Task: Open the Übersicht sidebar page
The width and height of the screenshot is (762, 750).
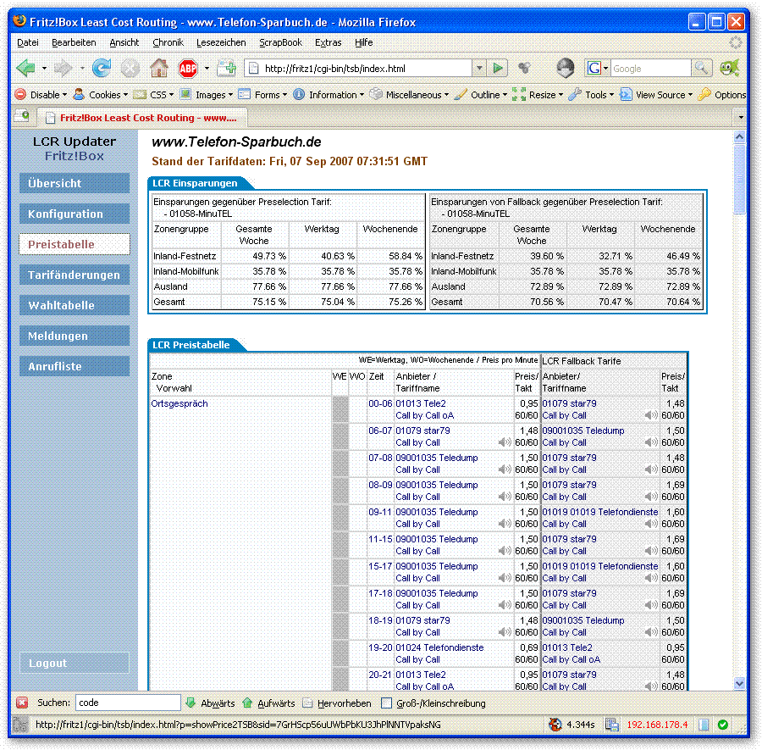Action: [x=75, y=183]
